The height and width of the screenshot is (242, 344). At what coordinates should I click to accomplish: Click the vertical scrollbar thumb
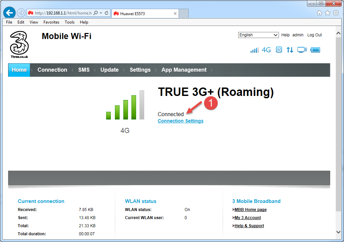tap(338, 125)
